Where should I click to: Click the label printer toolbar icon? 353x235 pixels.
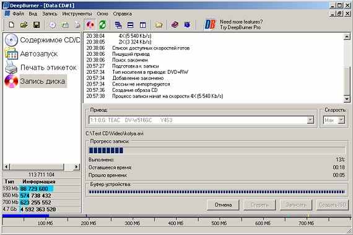coord(77,25)
